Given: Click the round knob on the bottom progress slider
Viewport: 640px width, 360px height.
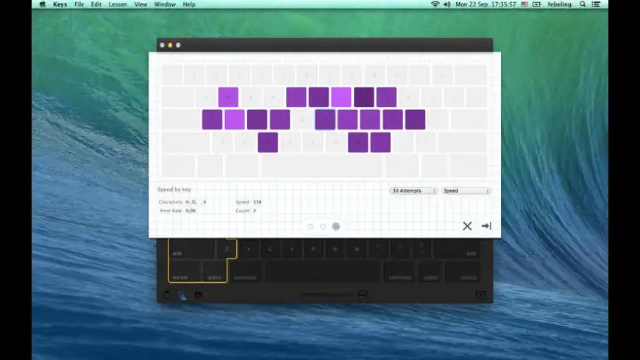Looking at the screenshot, I should pyautogui.click(x=363, y=295).
